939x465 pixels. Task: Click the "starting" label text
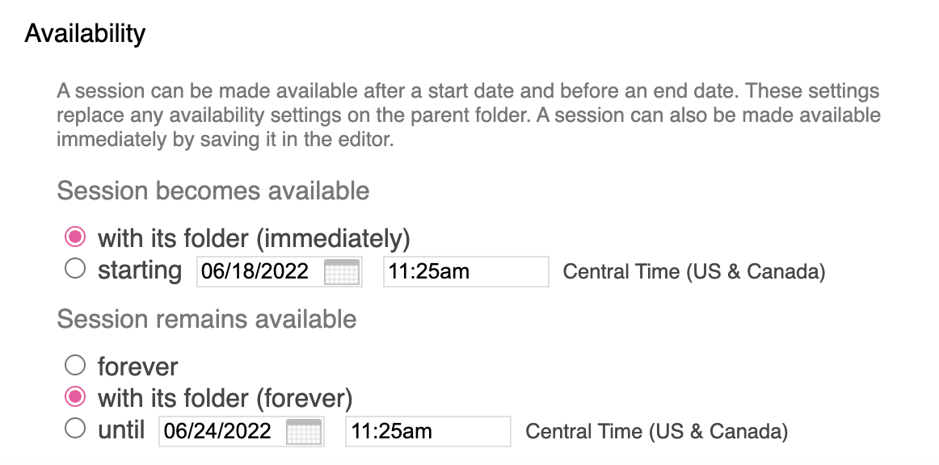pyautogui.click(x=140, y=270)
